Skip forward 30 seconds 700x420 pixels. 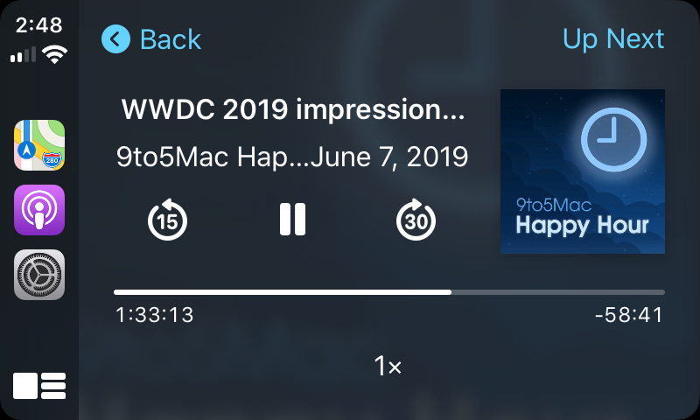pyautogui.click(x=416, y=220)
